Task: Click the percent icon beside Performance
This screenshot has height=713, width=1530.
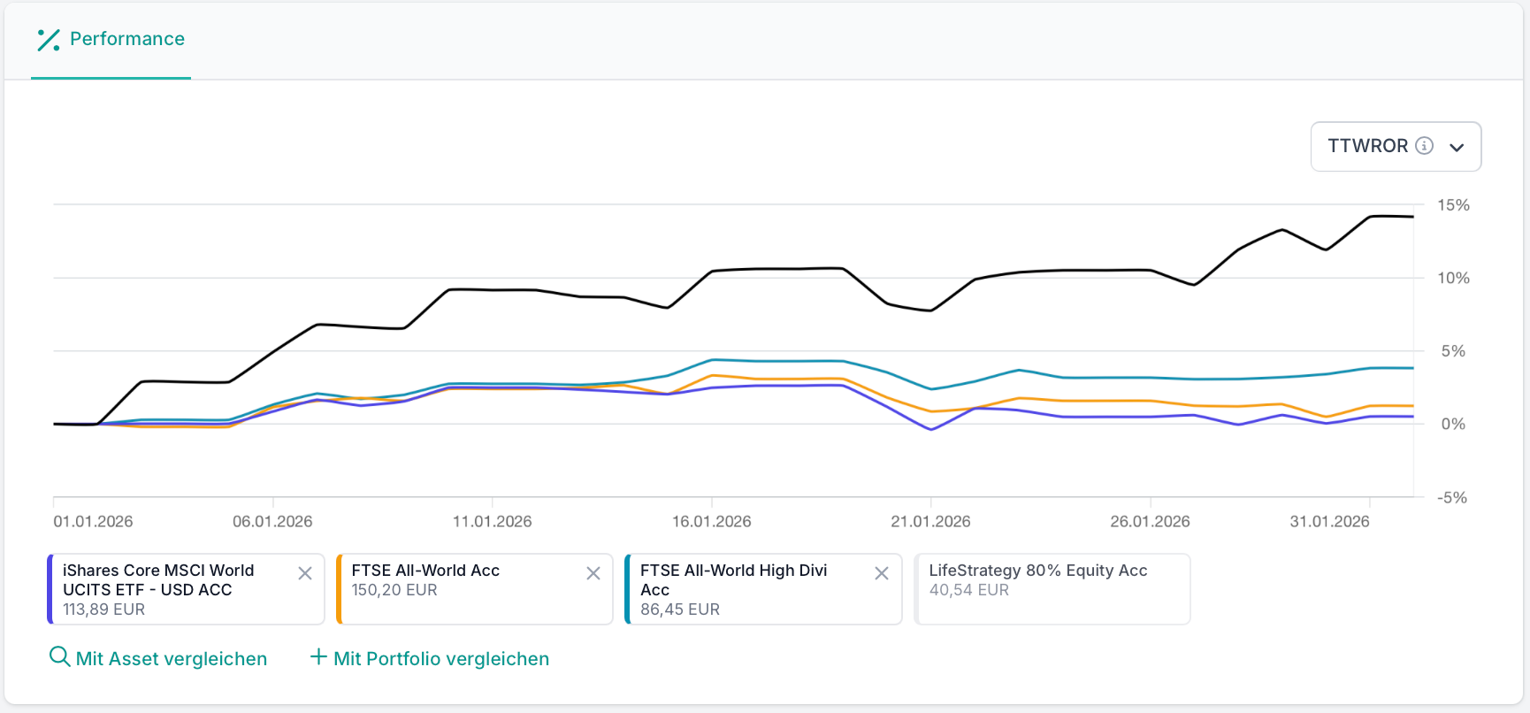Action: point(49,40)
